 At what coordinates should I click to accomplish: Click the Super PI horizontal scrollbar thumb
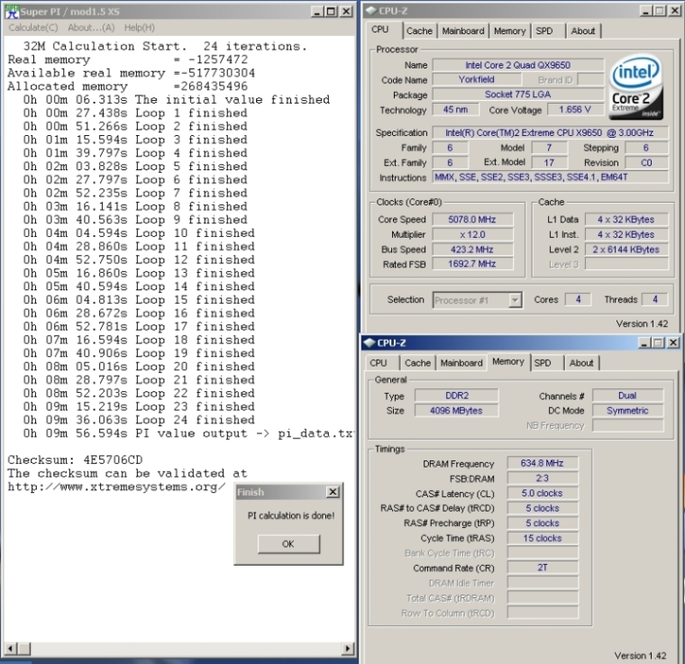click(24, 649)
